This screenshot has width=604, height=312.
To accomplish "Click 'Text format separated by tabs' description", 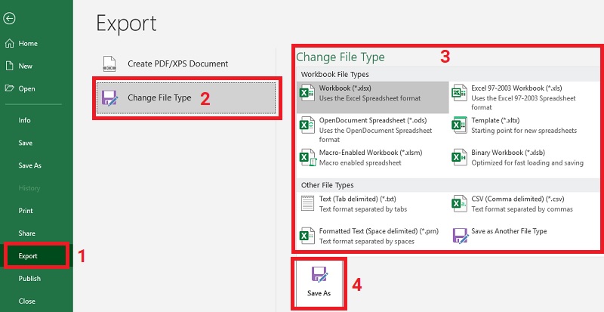I will pyautogui.click(x=363, y=209).
